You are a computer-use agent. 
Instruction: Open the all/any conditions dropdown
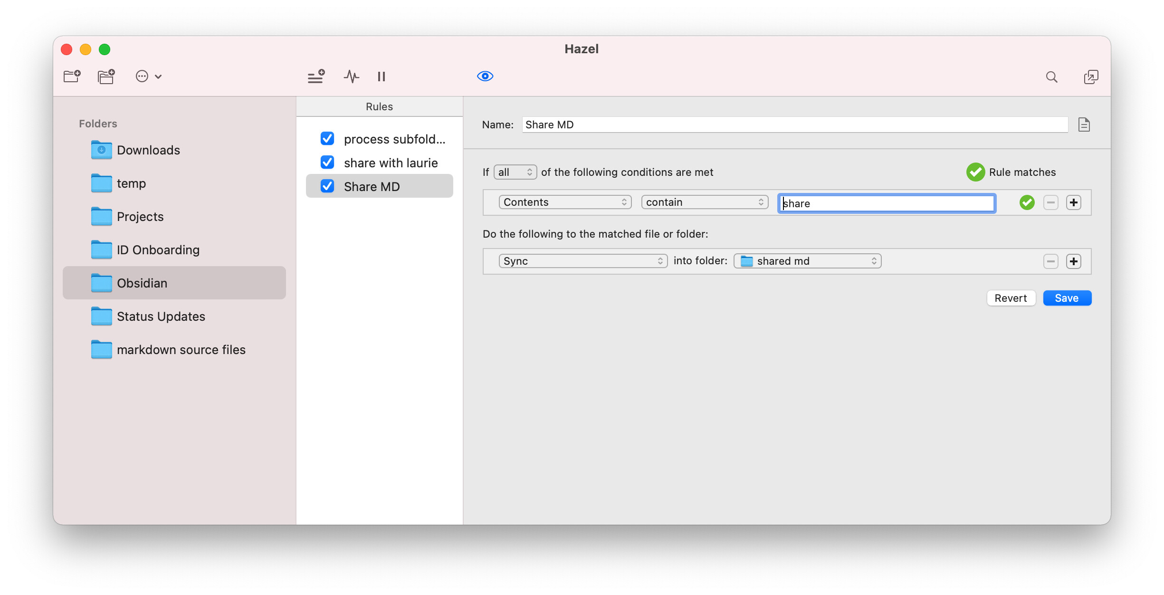point(515,172)
